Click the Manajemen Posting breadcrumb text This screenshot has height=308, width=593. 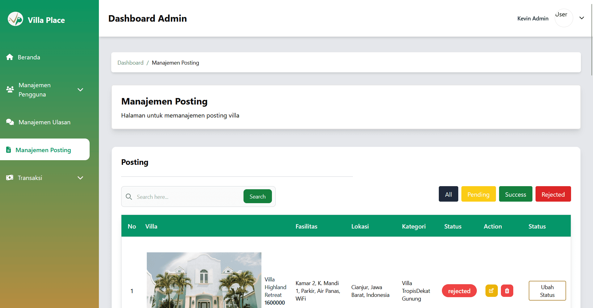pos(175,63)
